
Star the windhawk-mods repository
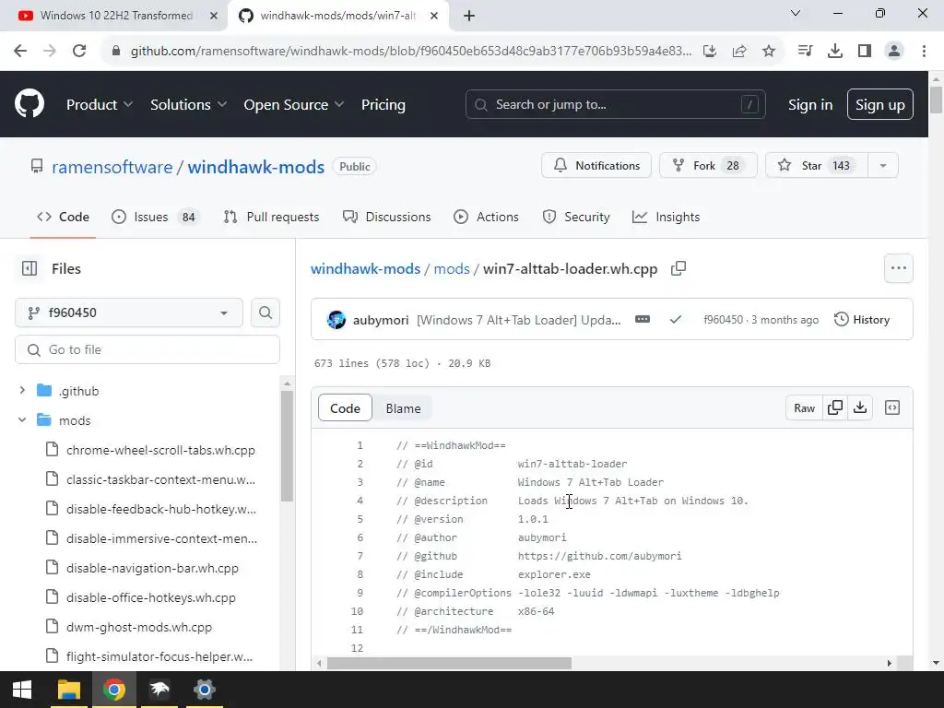[x=817, y=166]
